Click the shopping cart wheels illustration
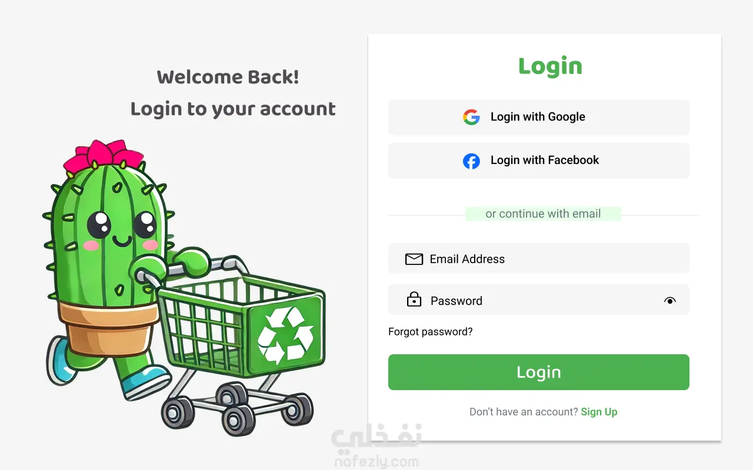The image size is (753, 470). pyautogui.click(x=237, y=408)
